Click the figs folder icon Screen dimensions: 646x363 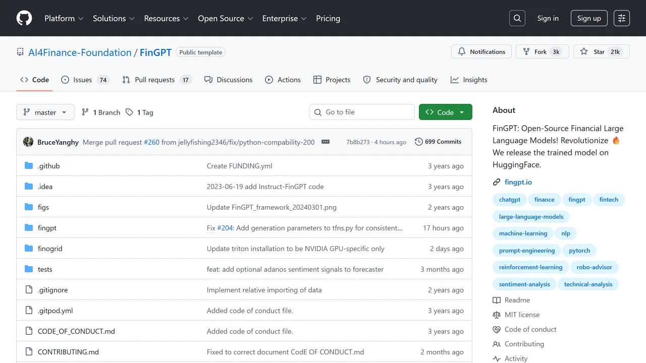[x=29, y=207]
